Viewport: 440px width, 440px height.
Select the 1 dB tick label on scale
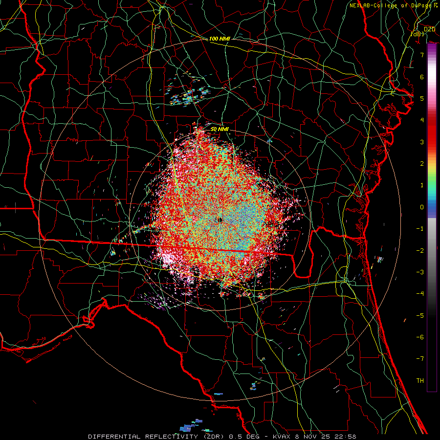422,185
